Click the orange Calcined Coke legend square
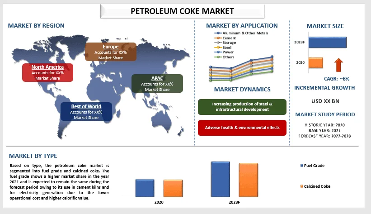371x214 pixels. tap(301, 186)
